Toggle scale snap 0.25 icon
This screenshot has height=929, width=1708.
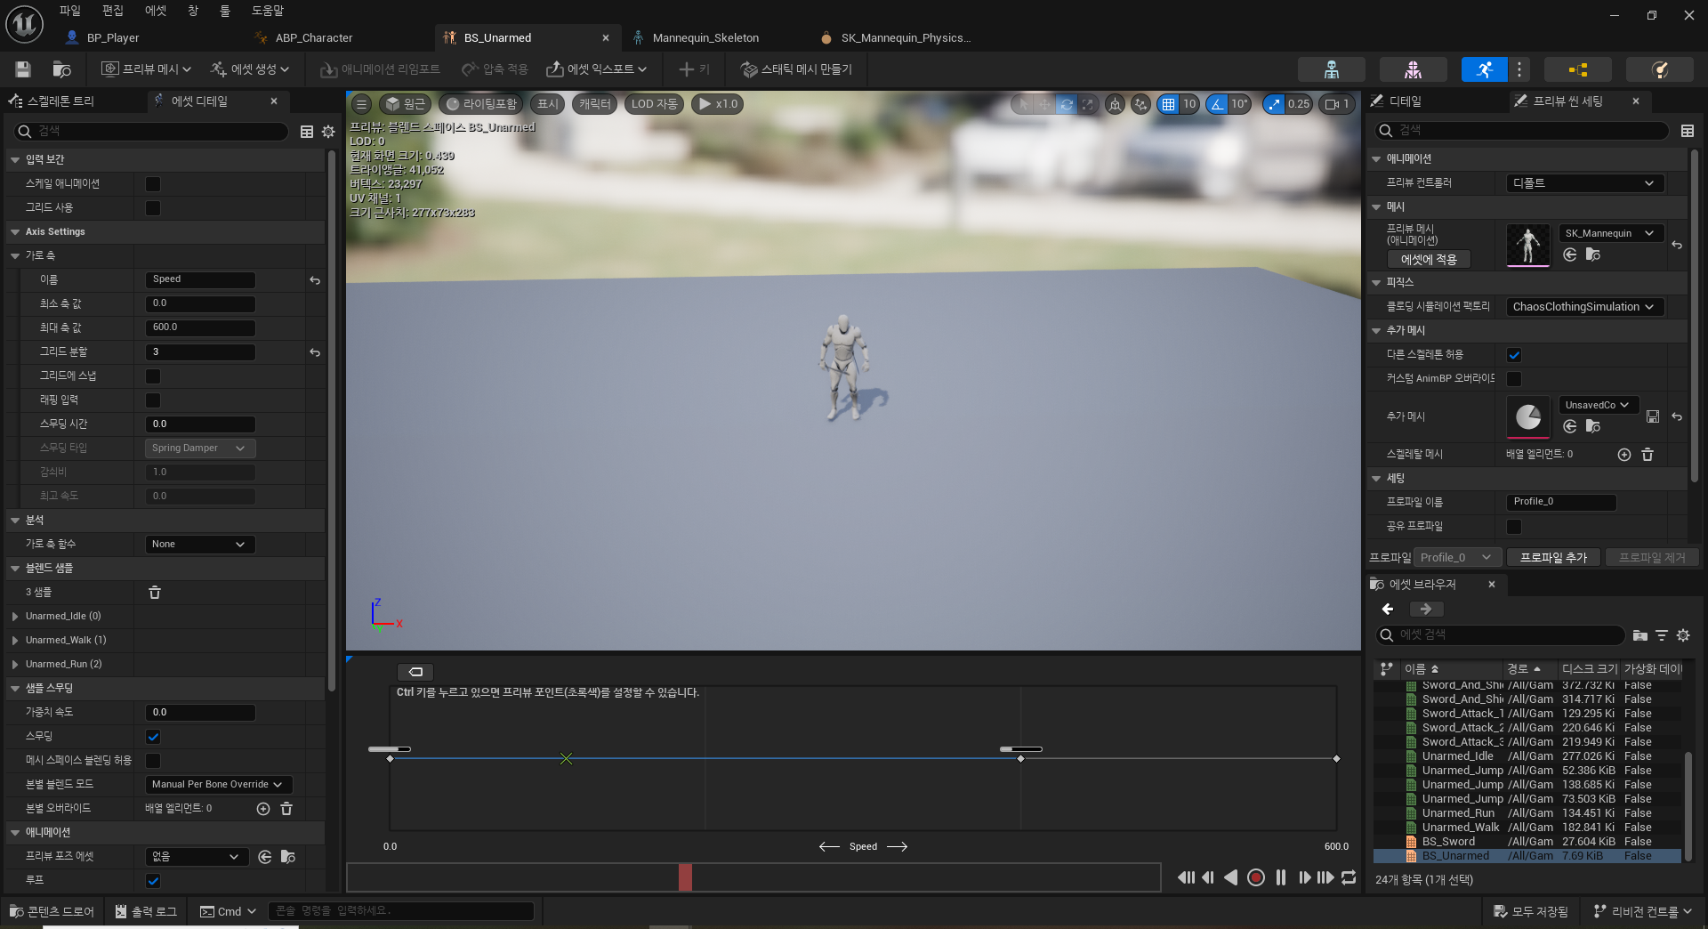(1274, 104)
